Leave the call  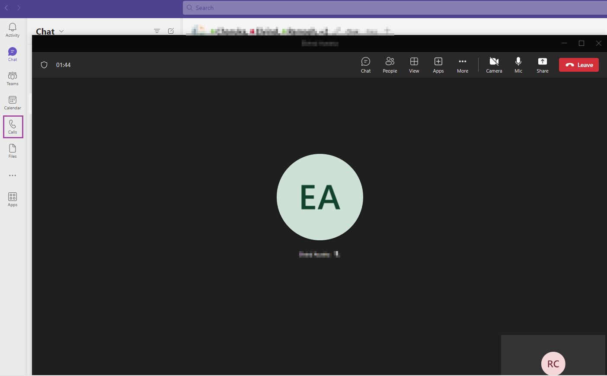point(579,65)
